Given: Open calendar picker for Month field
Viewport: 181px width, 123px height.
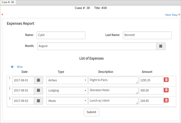Looking at the screenshot, I should click(161, 46).
